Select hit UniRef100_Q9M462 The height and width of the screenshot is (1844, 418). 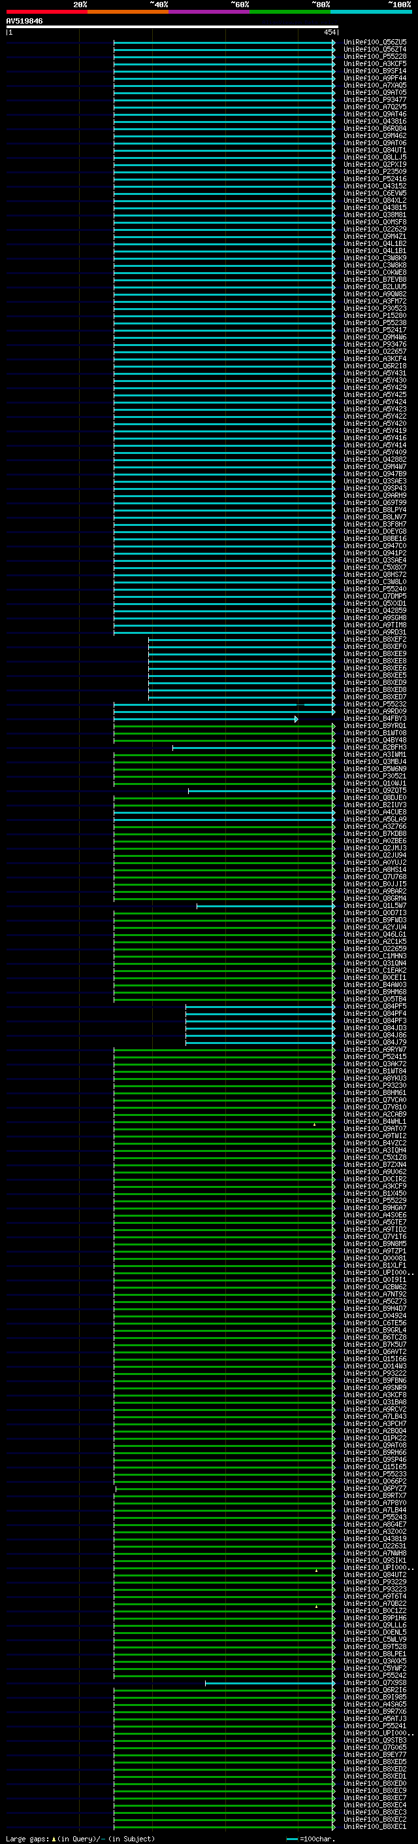click(374, 136)
